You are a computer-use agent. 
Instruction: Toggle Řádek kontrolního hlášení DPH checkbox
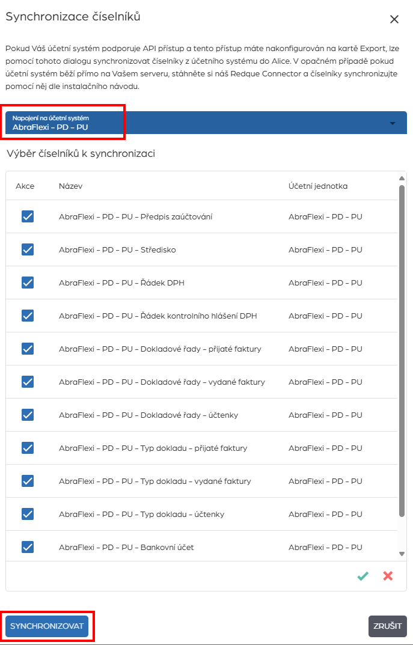[28, 316]
